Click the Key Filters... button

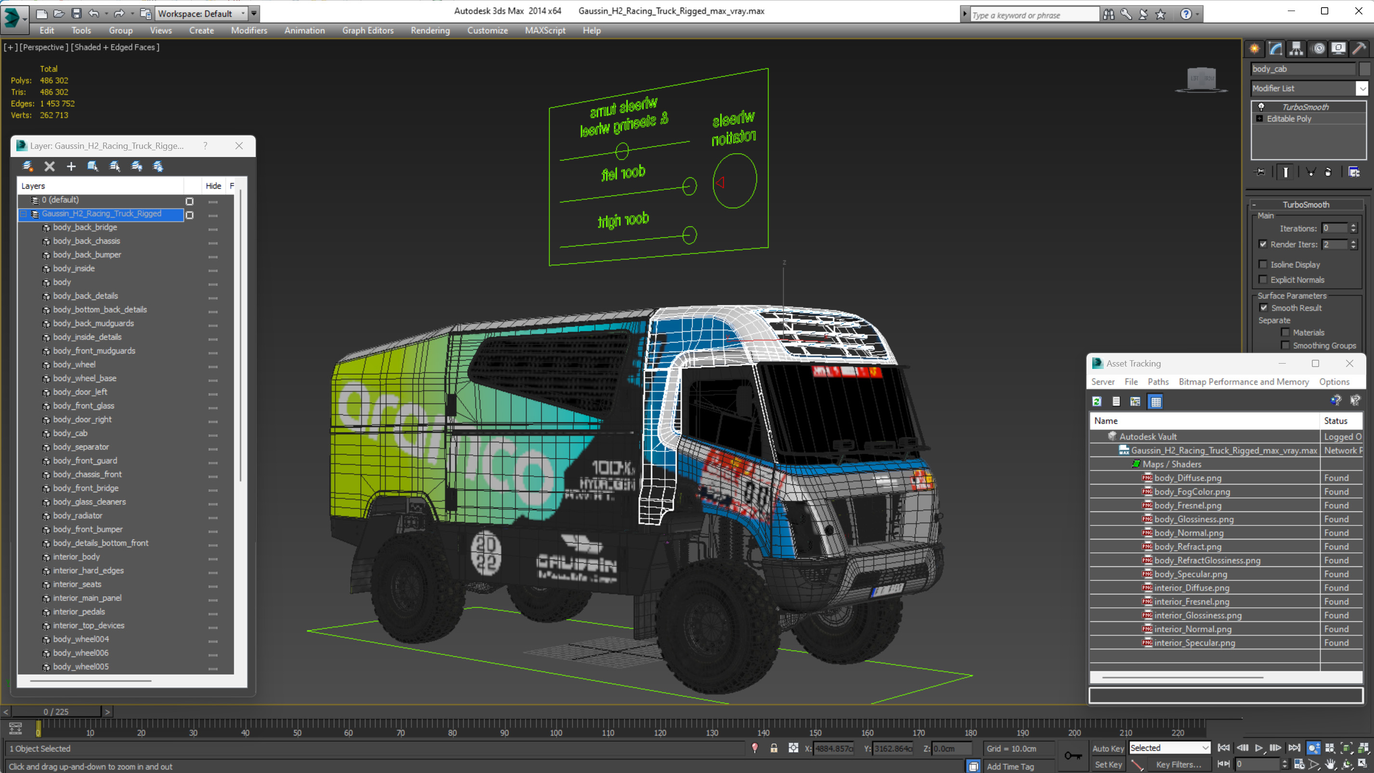pyautogui.click(x=1178, y=764)
